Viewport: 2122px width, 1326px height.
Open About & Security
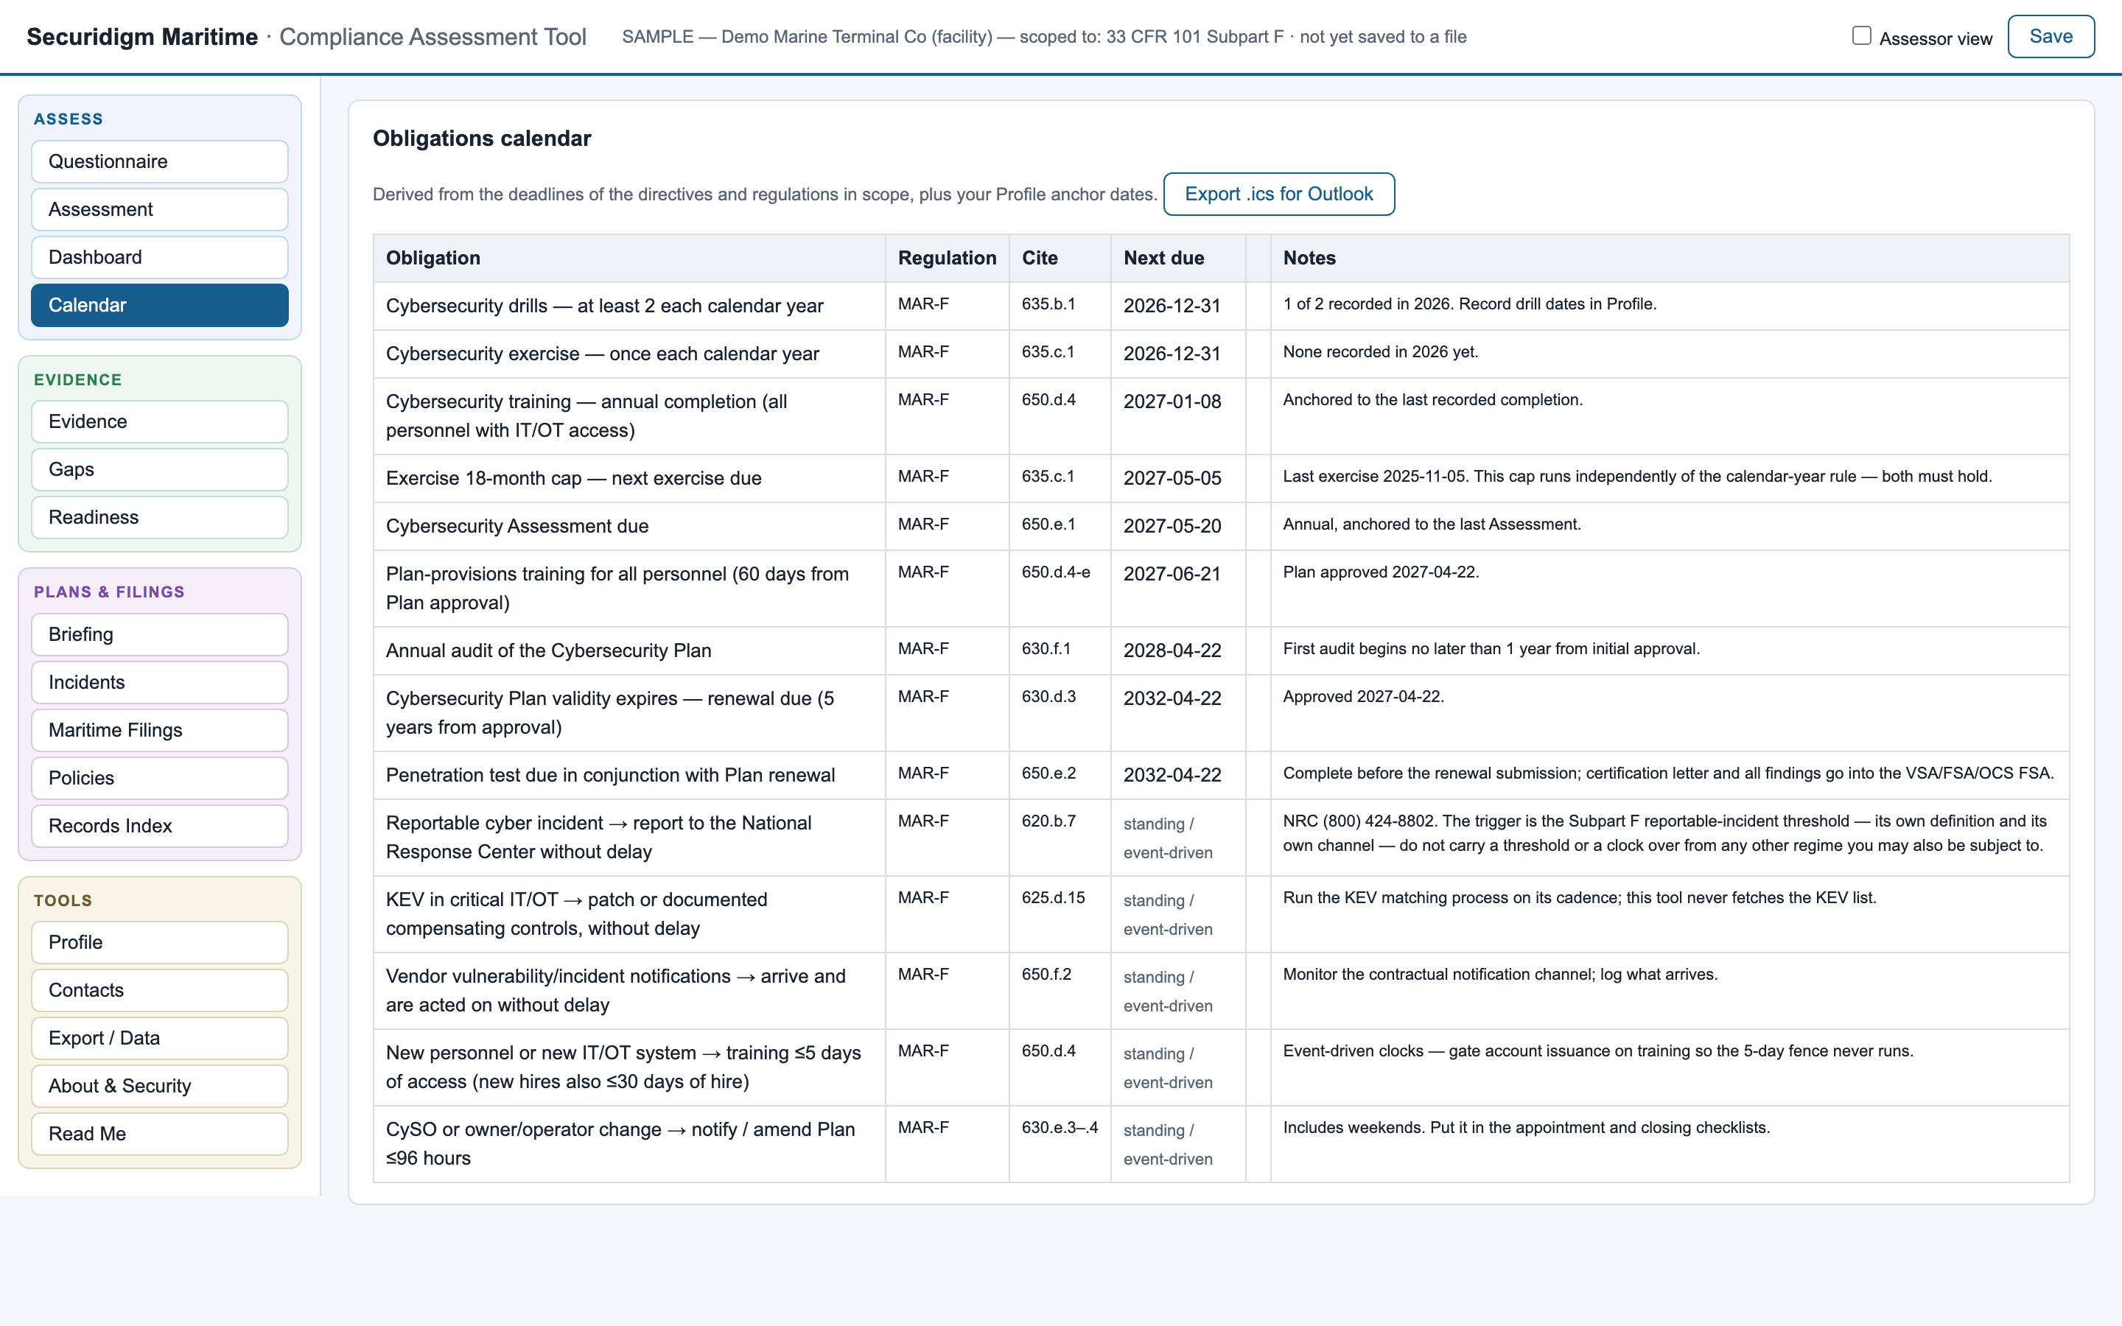click(160, 1086)
